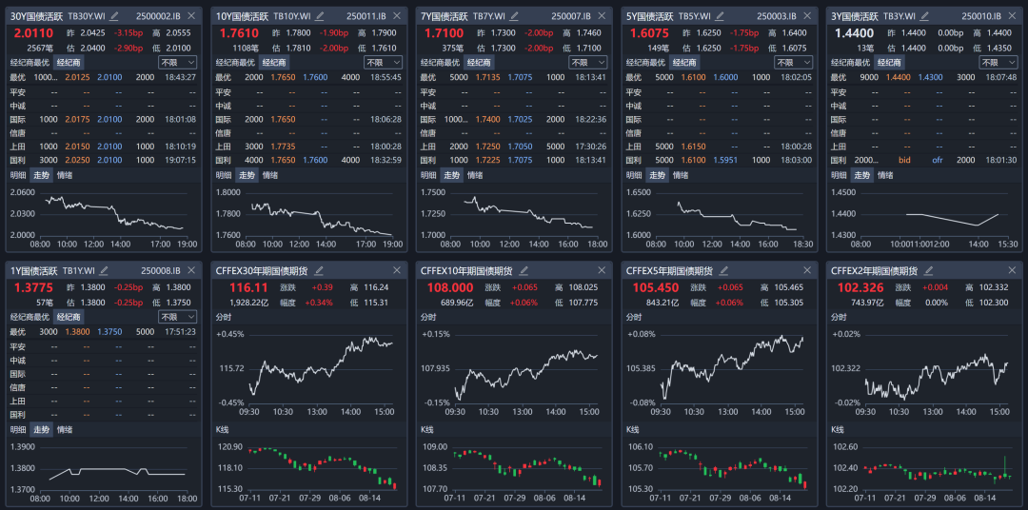1028x510 pixels.
Task: Click latest yield 1.4400 in 3Y panel
Action: tap(854, 32)
